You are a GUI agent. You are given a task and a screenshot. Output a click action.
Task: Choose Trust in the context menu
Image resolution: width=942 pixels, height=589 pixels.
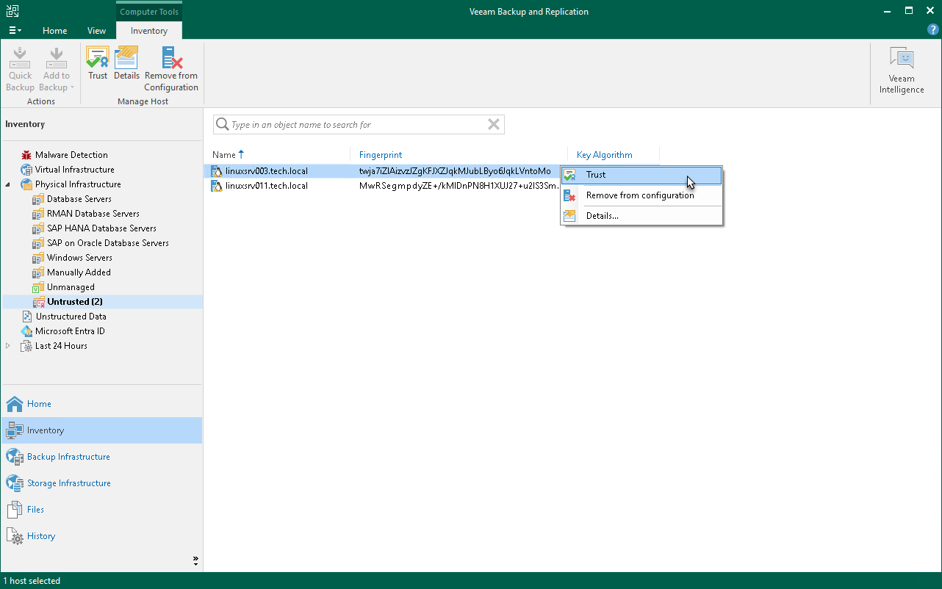click(x=596, y=175)
